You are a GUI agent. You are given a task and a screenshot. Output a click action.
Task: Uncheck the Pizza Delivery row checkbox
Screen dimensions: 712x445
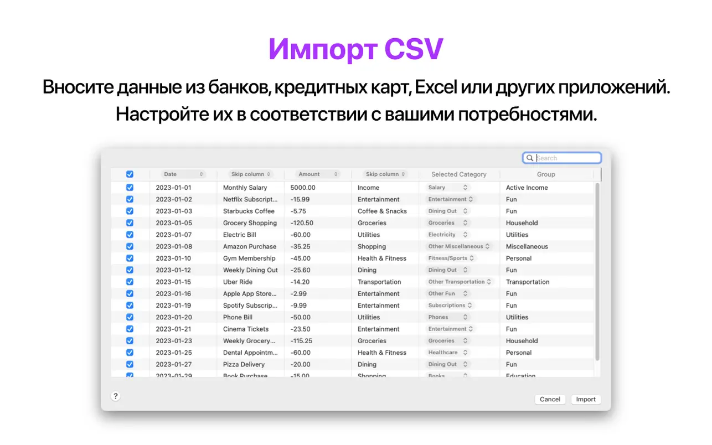[130, 364]
